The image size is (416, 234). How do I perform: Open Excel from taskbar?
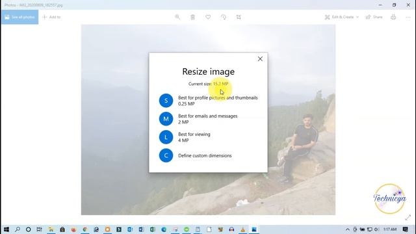153,229
